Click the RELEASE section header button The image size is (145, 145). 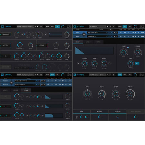[100, 112]
